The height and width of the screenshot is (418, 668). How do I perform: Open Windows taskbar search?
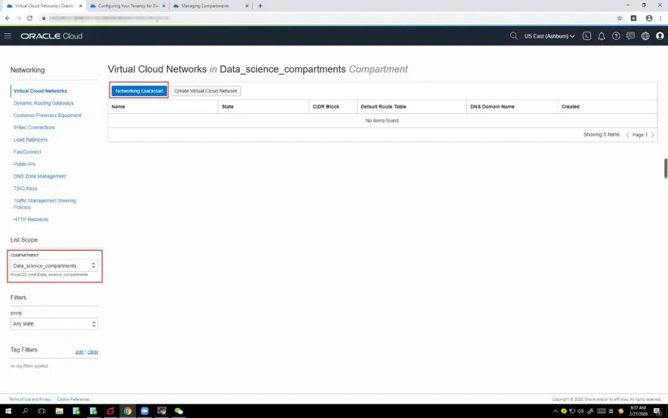tap(25, 411)
